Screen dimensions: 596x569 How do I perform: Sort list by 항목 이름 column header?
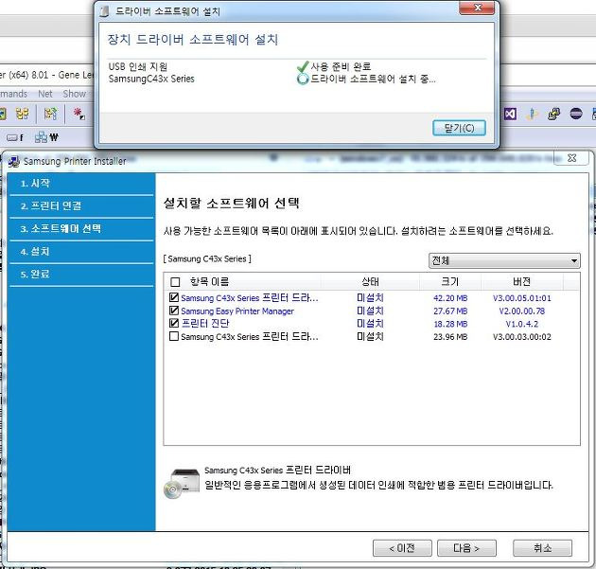point(209,282)
